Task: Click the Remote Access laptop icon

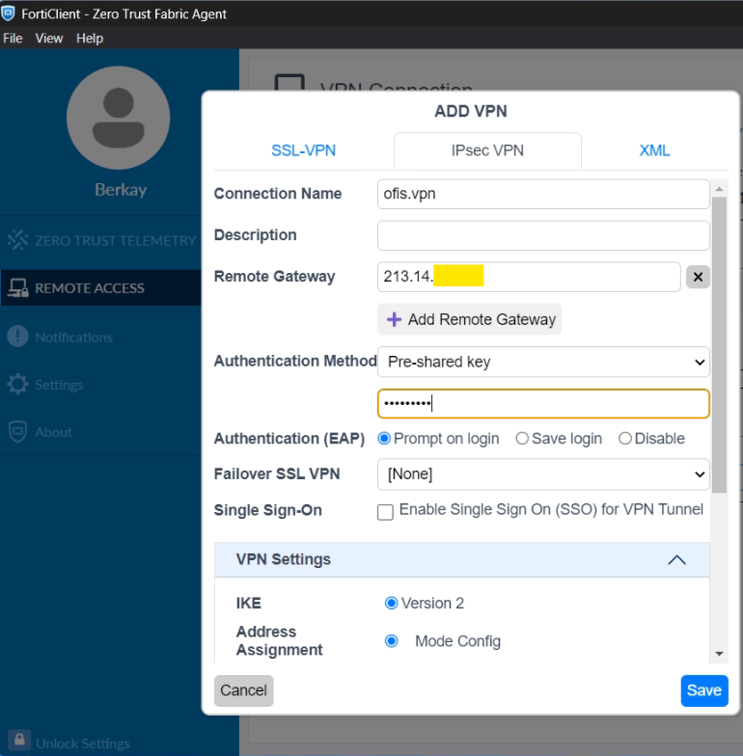Action: tap(17, 287)
